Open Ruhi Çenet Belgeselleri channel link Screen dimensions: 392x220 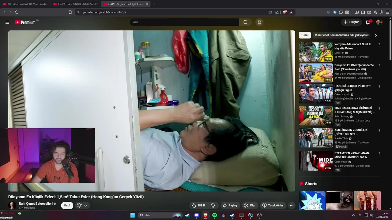click(36, 204)
